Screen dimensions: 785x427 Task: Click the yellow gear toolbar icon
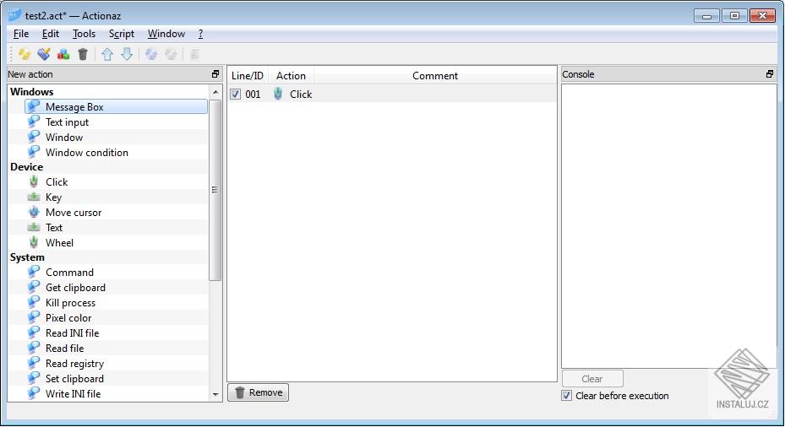click(24, 54)
